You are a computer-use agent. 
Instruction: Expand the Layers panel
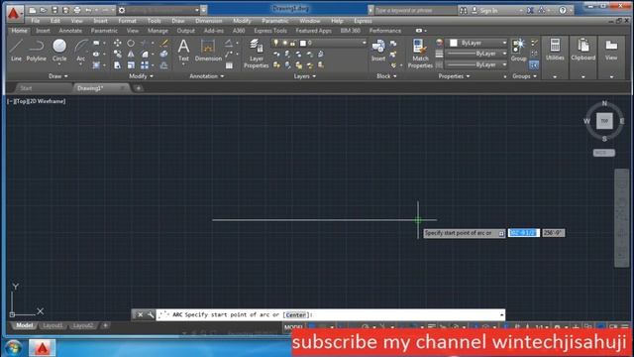304,76
